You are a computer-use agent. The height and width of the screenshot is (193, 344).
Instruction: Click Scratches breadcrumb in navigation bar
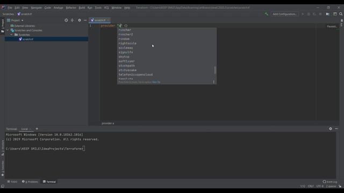point(8,14)
